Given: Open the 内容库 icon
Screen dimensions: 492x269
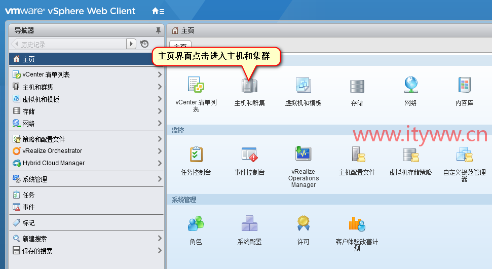Looking at the screenshot, I should (465, 85).
